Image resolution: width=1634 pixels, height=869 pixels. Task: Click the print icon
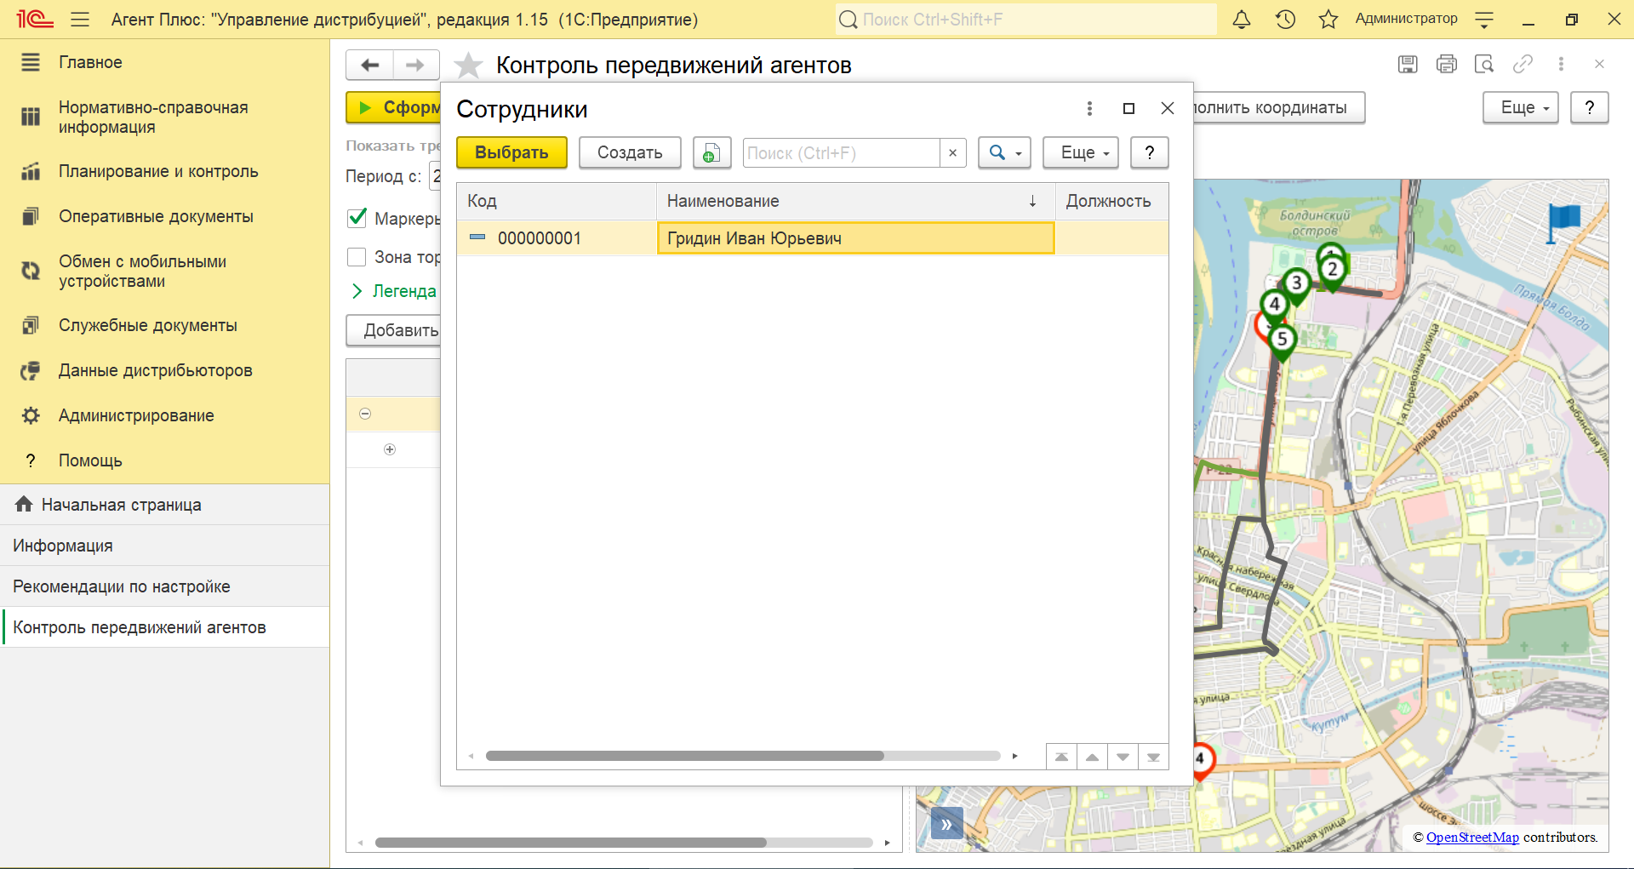pyautogui.click(x=1446, y=64)
